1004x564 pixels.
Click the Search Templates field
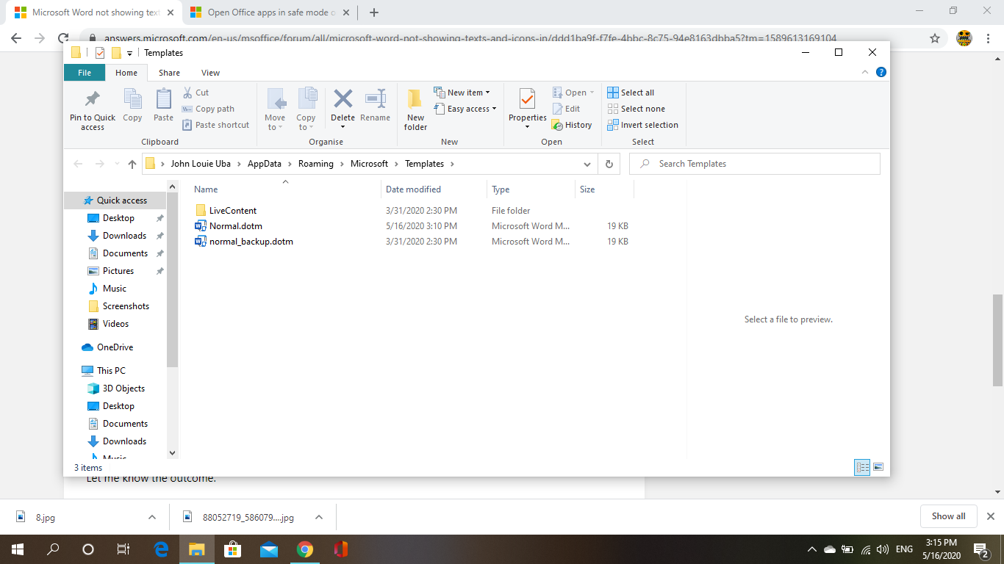tap(755, 164)
